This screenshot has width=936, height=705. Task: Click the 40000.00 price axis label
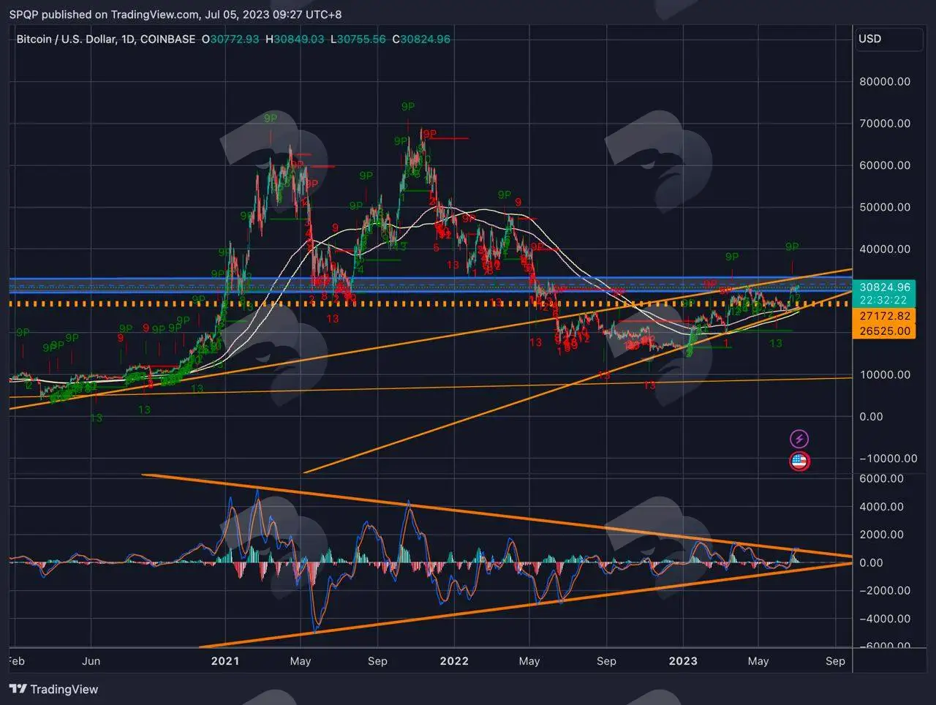[x=885, y=249]
